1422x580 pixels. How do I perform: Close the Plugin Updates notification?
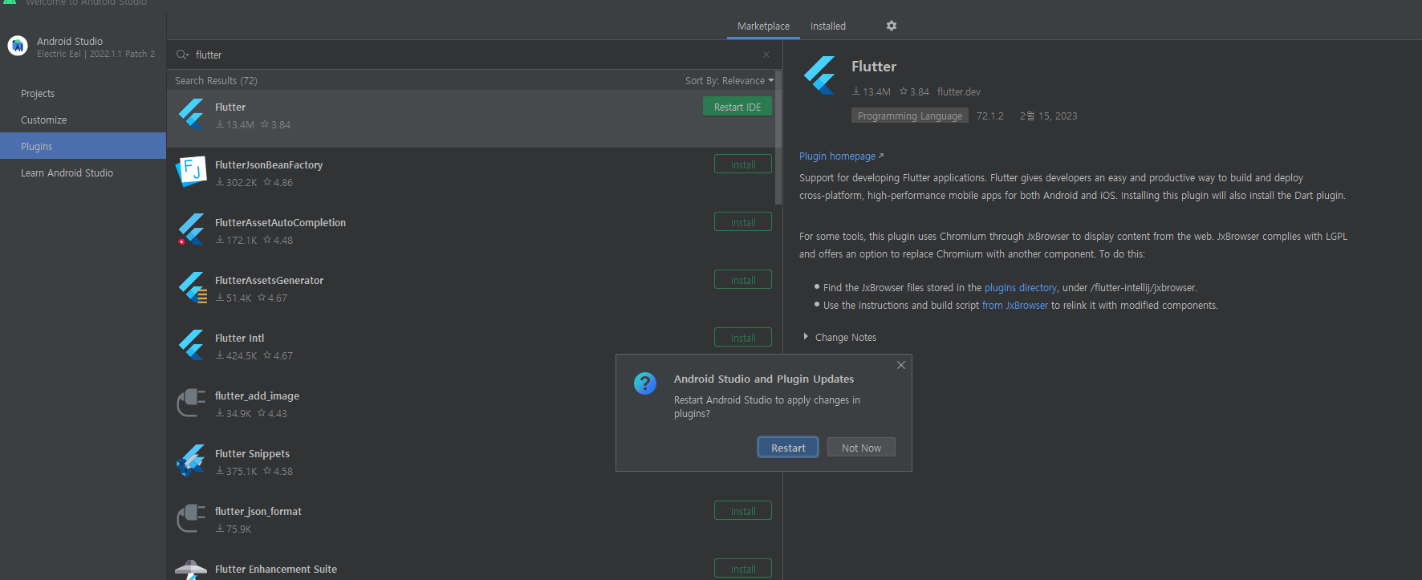click(901, 365)
